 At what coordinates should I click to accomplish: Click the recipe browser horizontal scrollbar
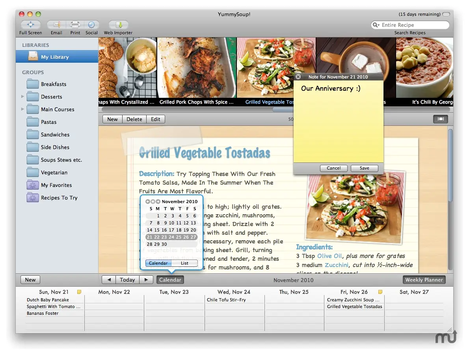tap(283, 110)
